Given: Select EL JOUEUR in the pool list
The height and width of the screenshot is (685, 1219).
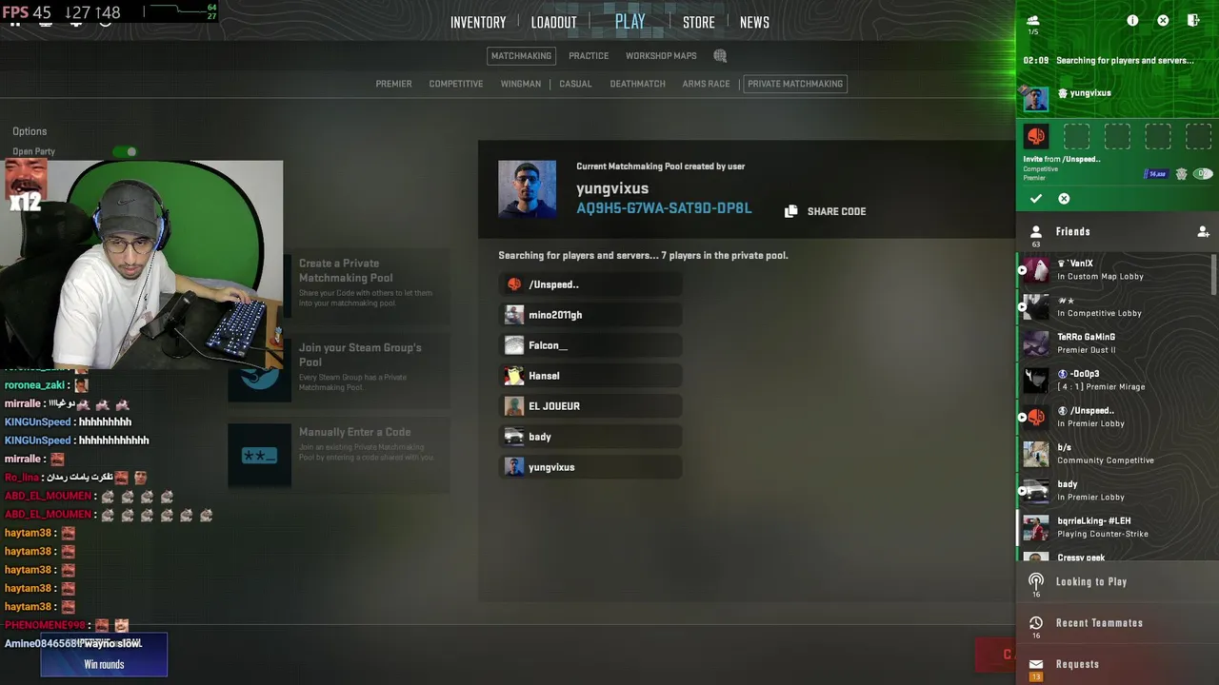Looking at the screenshot, I should coord(590,406).
